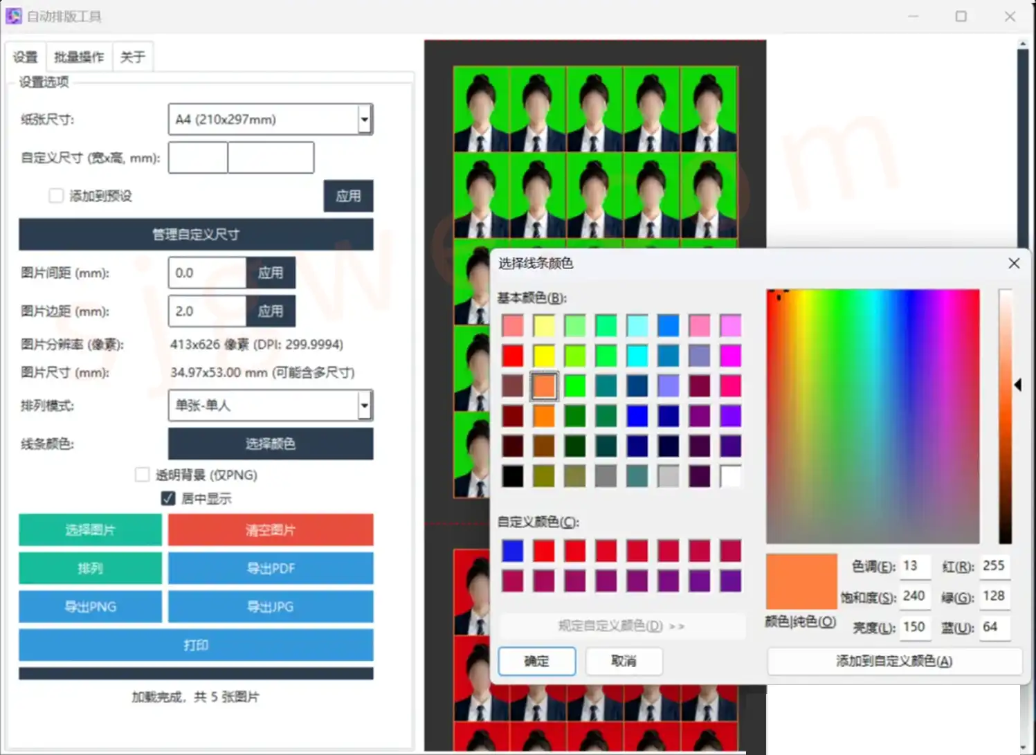
Task: Click the 排列 button
Action: (x=90, y=568)
